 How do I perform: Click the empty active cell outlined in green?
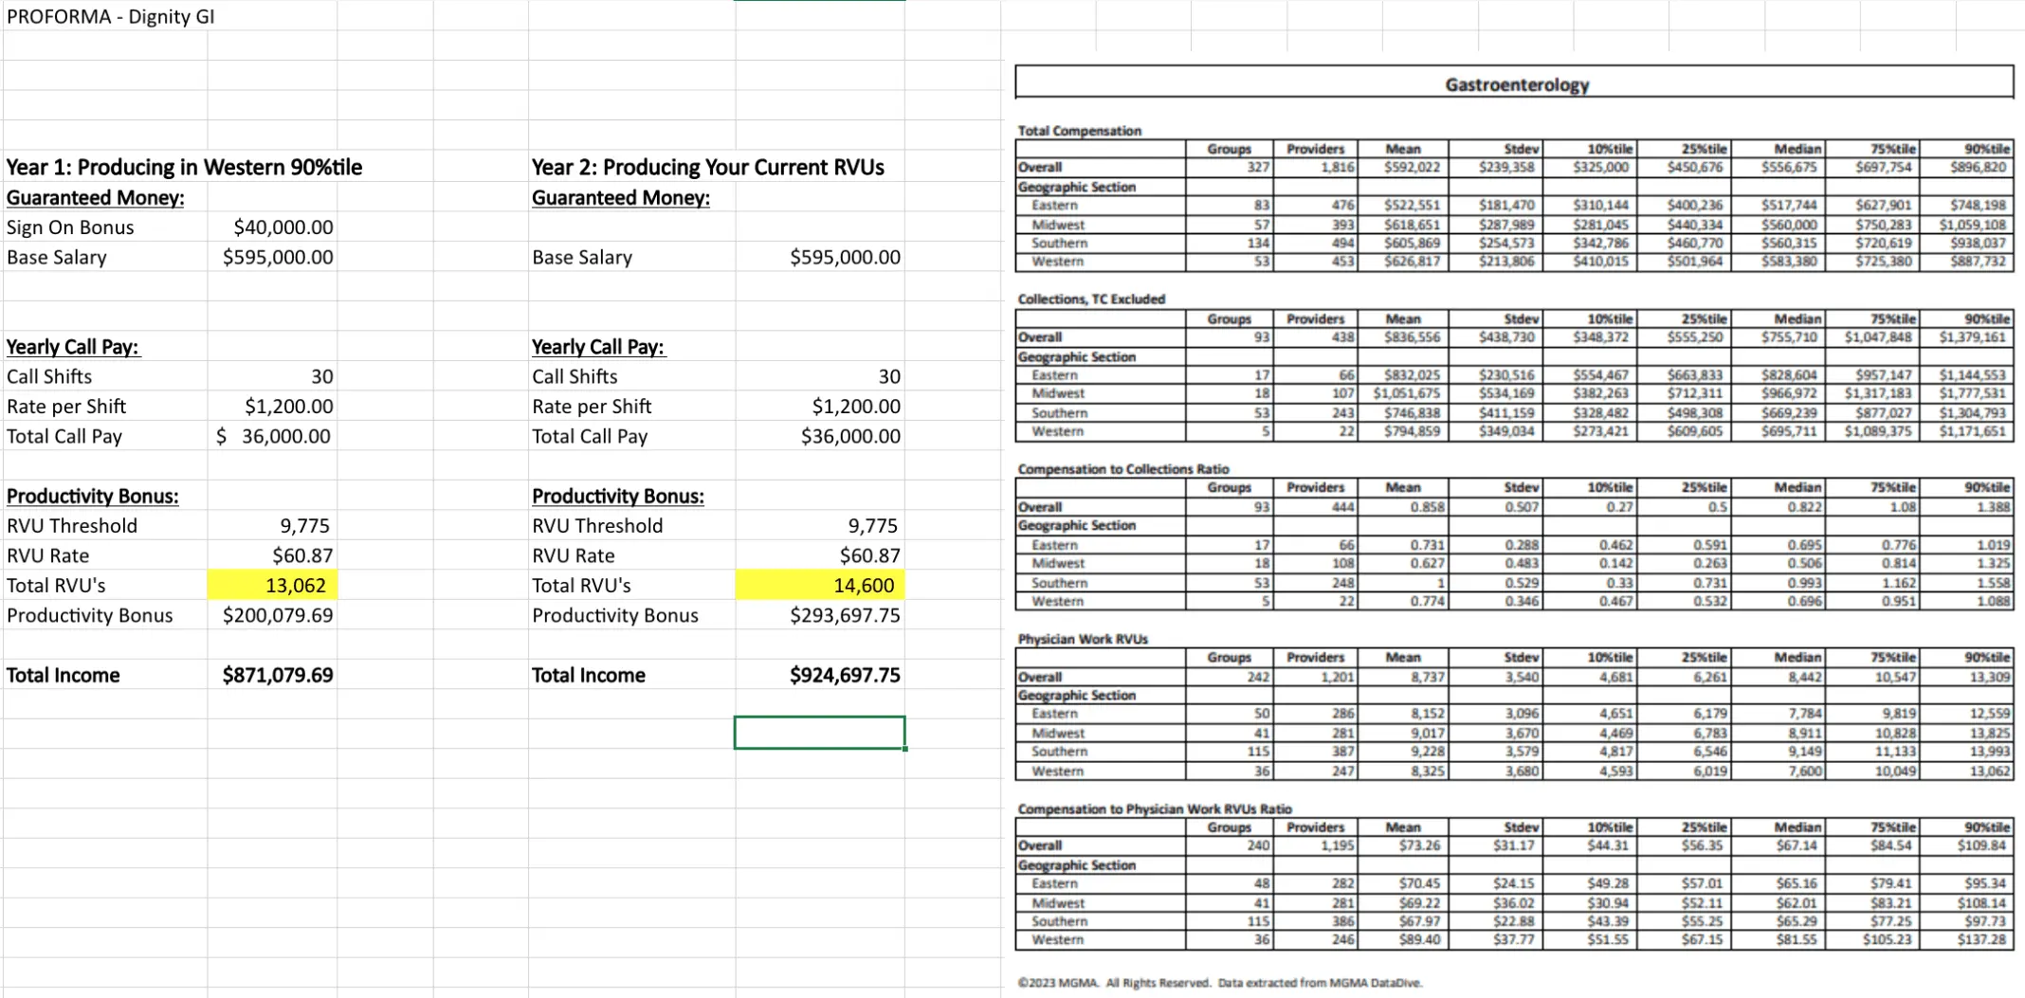(x=819, y=733)
